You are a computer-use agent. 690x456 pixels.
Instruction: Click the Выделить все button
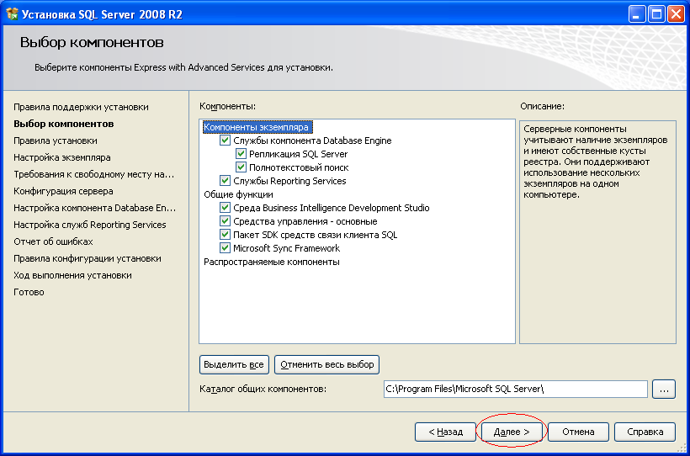pyautogui.click(x=234, y=365)
